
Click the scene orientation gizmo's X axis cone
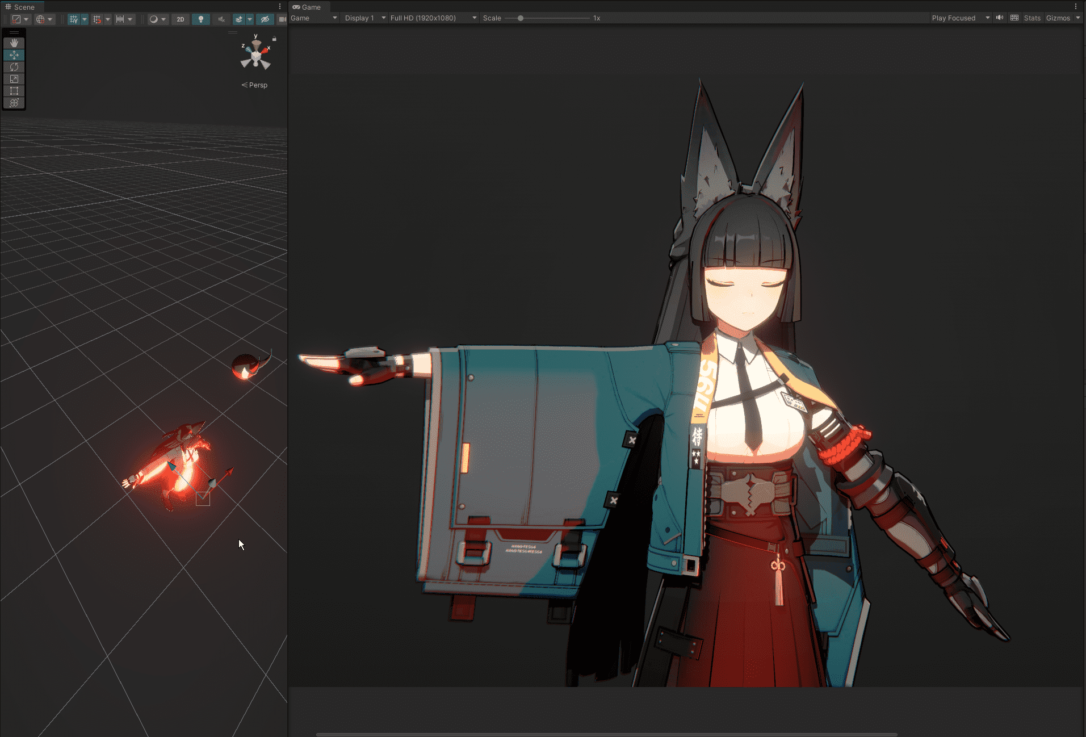click(265, 51)
